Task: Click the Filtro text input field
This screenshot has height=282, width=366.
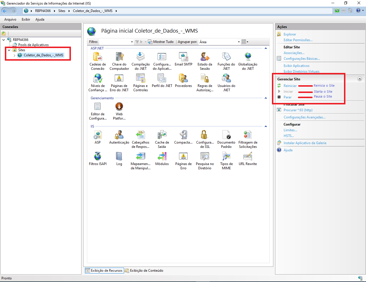Action: tap(114, 42)
